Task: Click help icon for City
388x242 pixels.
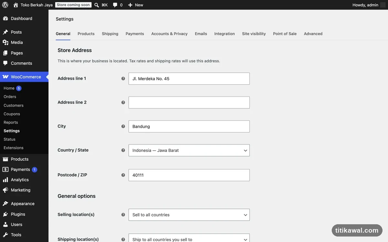Action: 123,126
